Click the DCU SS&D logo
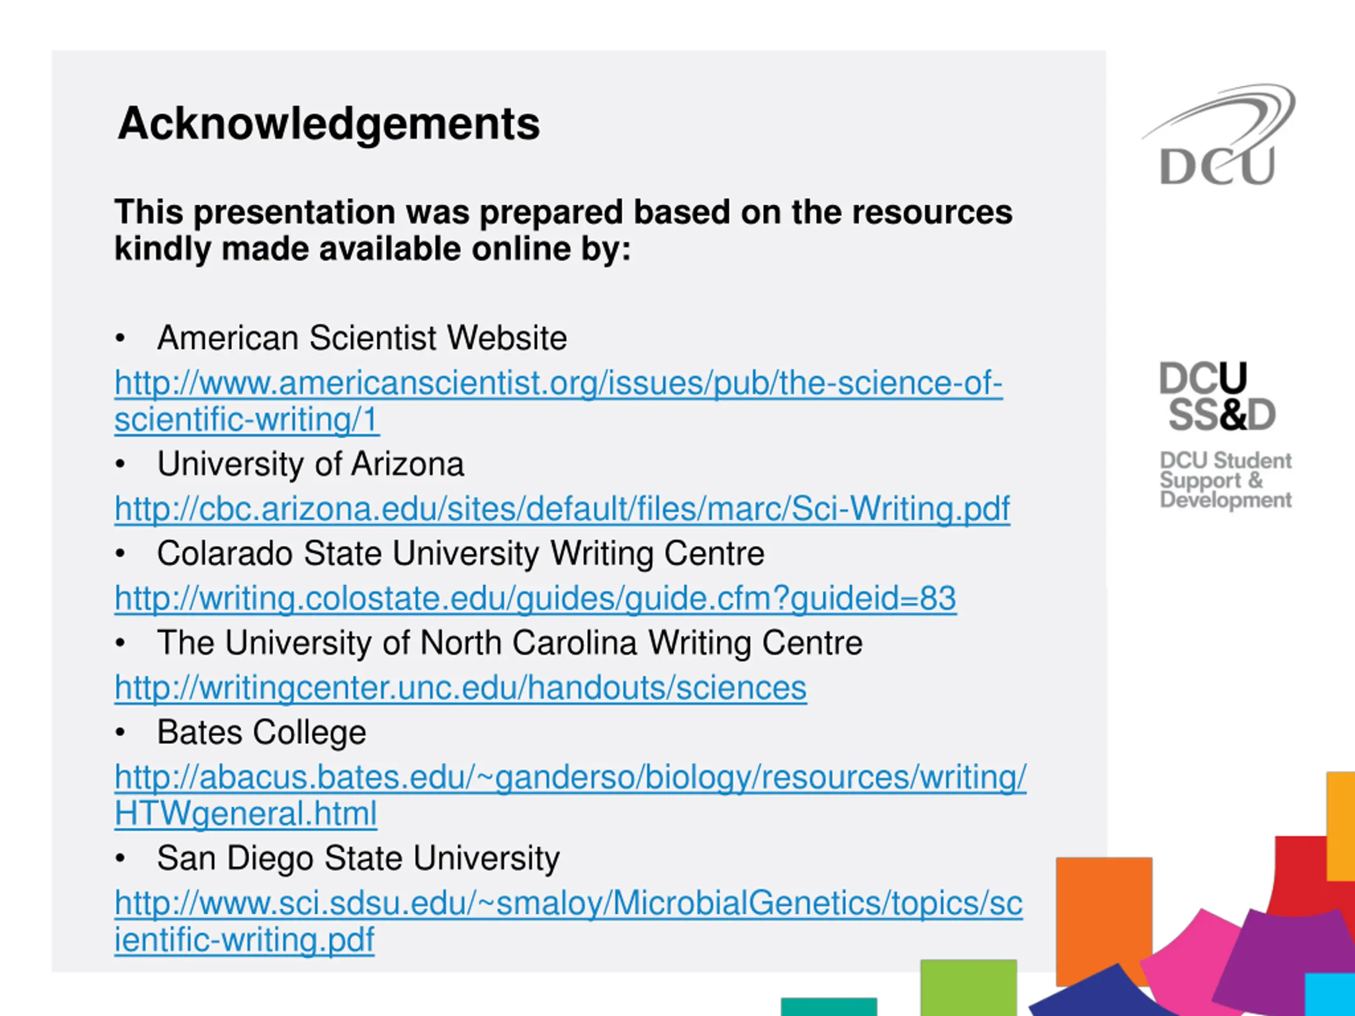1355x1016 pixels. click(x=1218, y=396)
